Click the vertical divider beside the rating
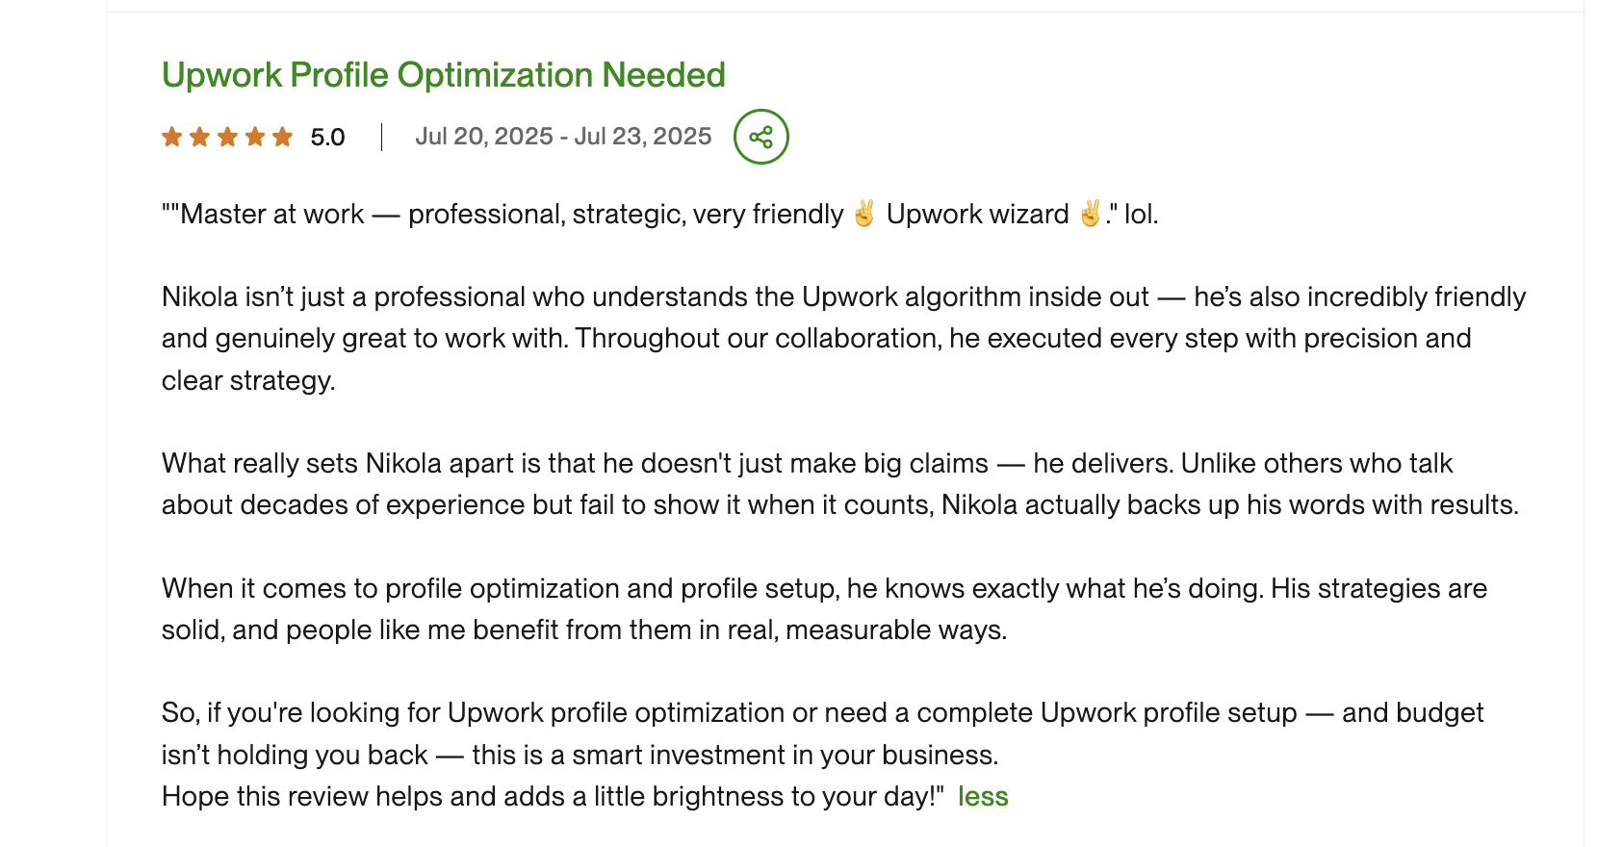The height and width of the screenshot is (847, 1623). click(x=381, y=135)
